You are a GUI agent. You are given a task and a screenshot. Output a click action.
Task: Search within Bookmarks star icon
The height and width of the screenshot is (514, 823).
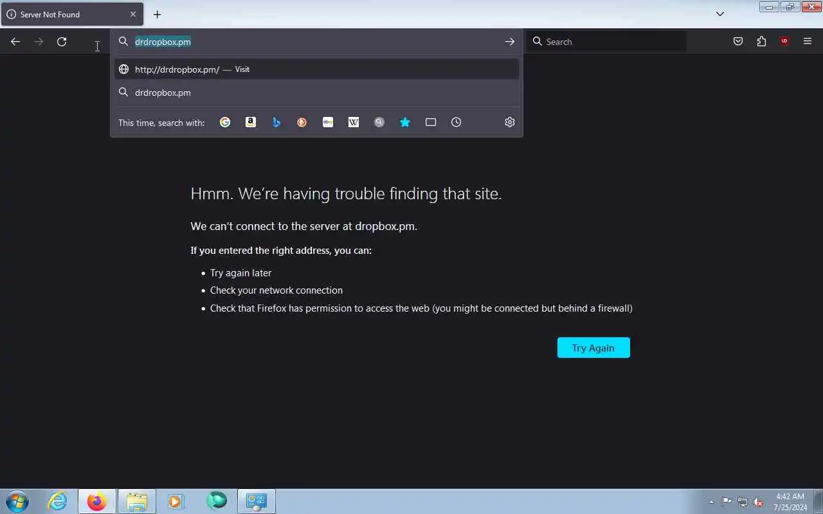405,122
